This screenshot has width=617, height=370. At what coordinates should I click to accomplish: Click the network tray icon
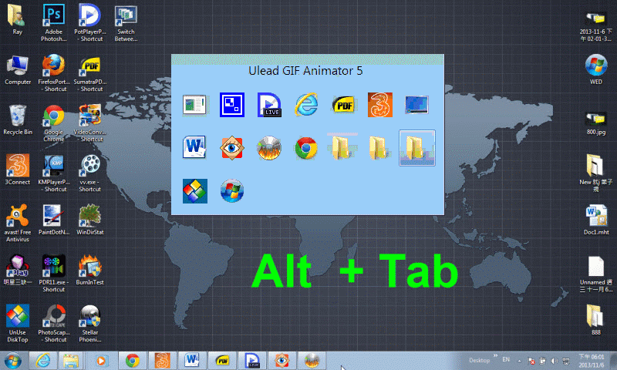tap(566, 361)
